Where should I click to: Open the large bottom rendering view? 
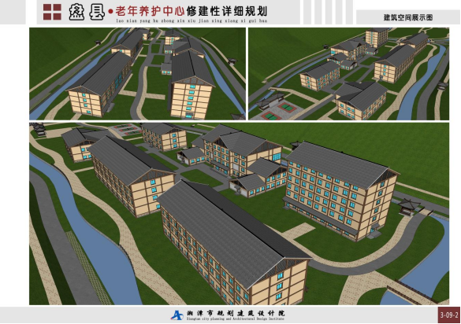(239, 214)
